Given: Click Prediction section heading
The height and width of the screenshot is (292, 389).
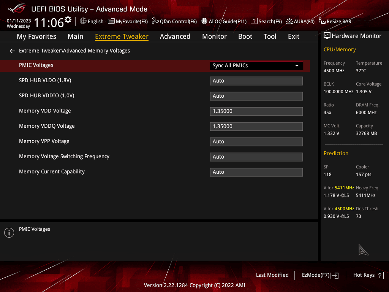Looking at the screenshot, I should click(336, 154).
